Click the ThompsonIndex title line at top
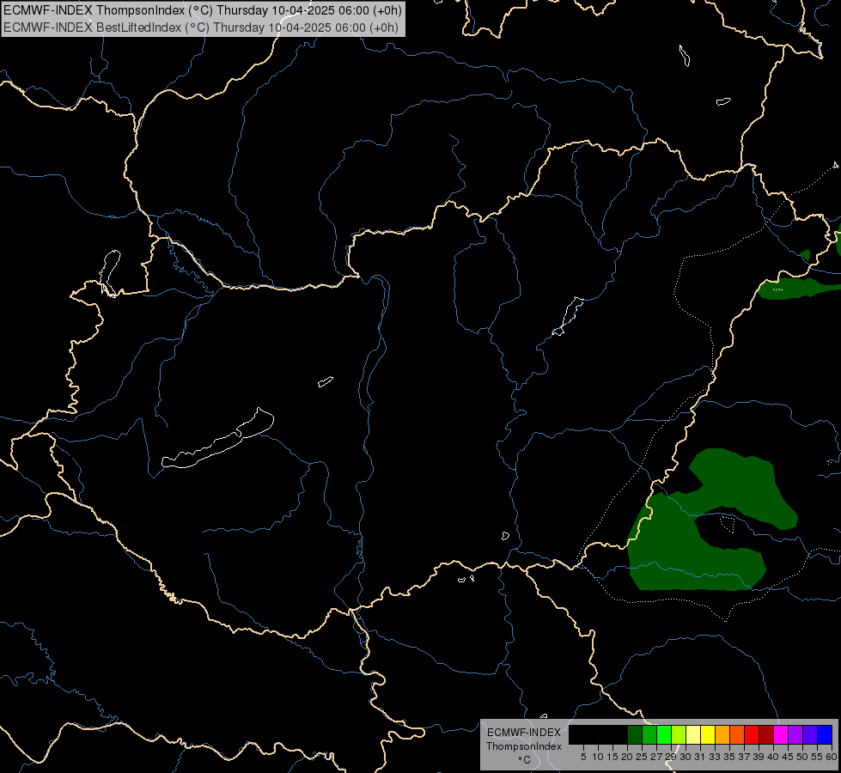The image size is (841, 773). pos(203,9)
